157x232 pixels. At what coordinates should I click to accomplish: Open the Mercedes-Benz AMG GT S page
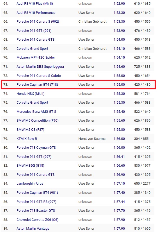tap(36, 112)
